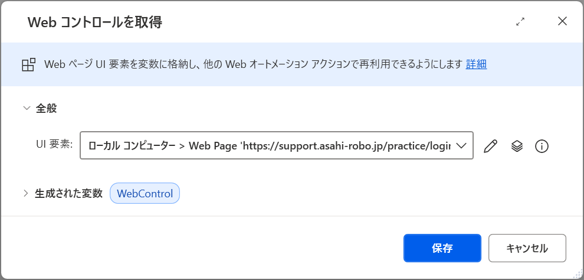Click the UI elements icon in blue banner
Viewport: 584px width, 280px height.
click(28, 64)
